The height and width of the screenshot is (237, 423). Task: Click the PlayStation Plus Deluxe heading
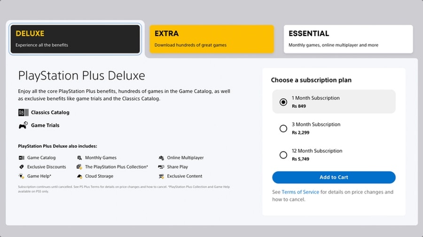tap(81, 76)
